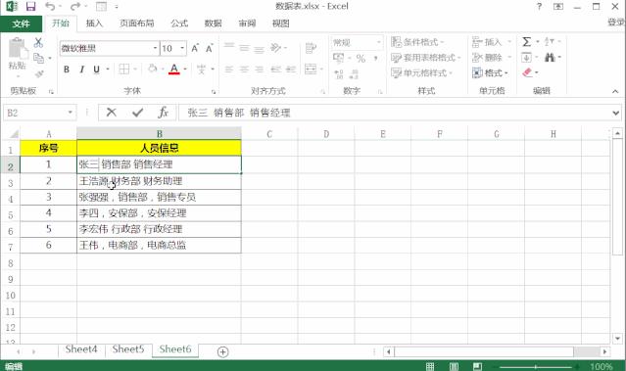Increase the font size with the larger A

click(195, 48)
